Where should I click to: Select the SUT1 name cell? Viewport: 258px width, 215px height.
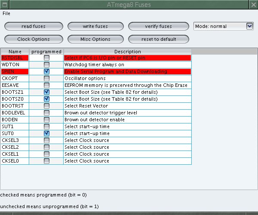(15, 126)
